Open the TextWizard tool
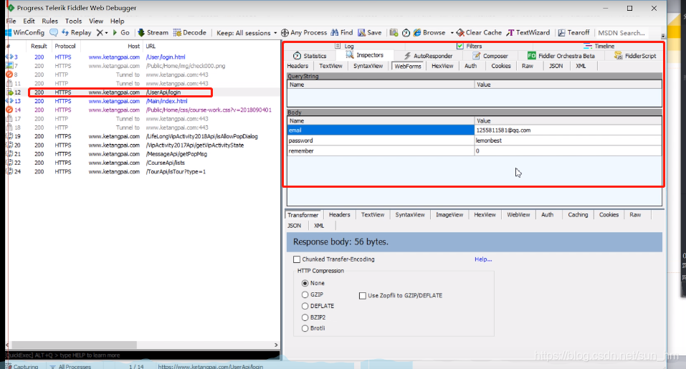The image size is (686, 369). 528,33
